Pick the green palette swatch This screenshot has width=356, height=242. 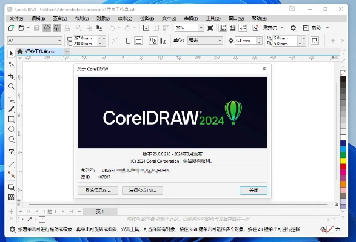pos(343,155)
